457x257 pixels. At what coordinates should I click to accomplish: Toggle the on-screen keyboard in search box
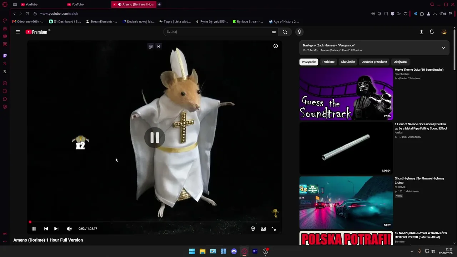(x=274, y=32)
